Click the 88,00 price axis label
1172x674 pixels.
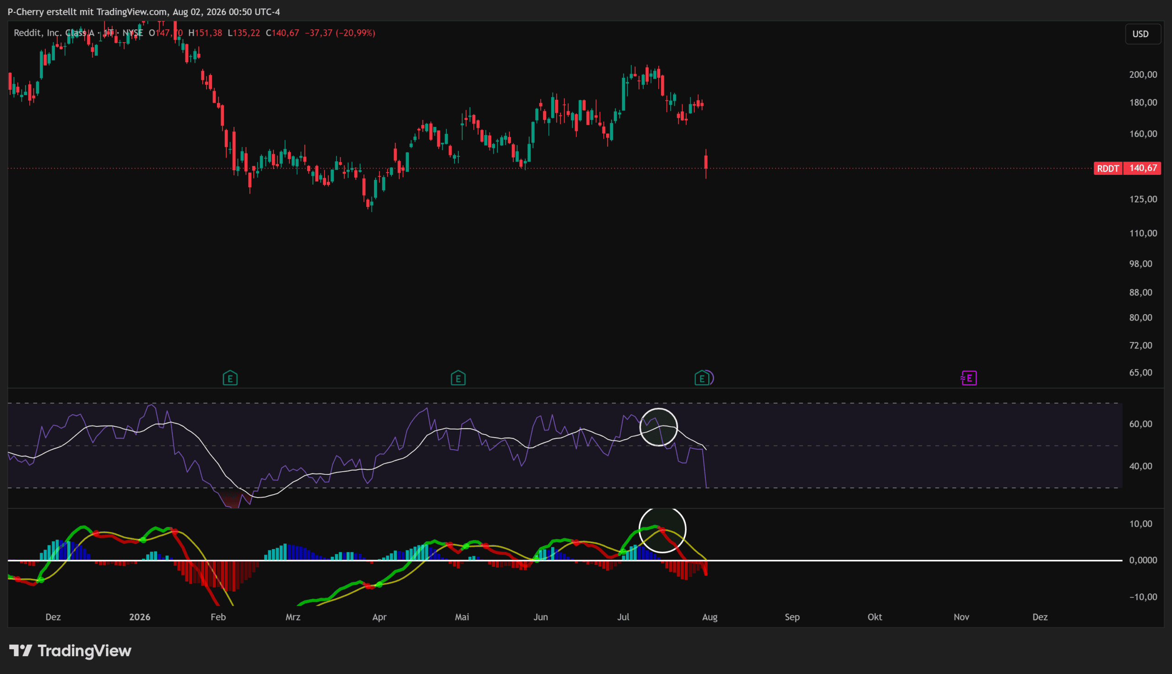pos(1140,293)
